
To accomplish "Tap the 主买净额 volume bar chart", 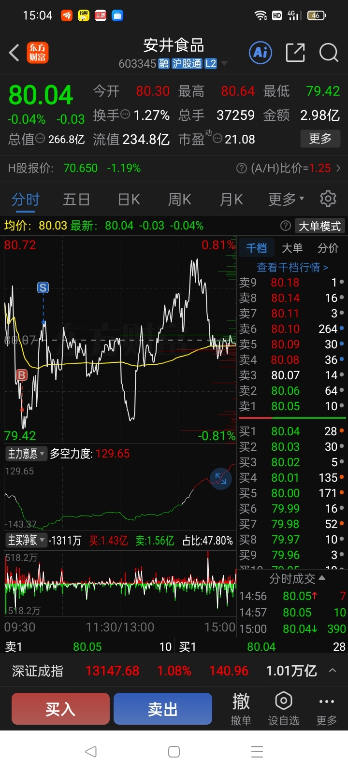I will [120, 584].
